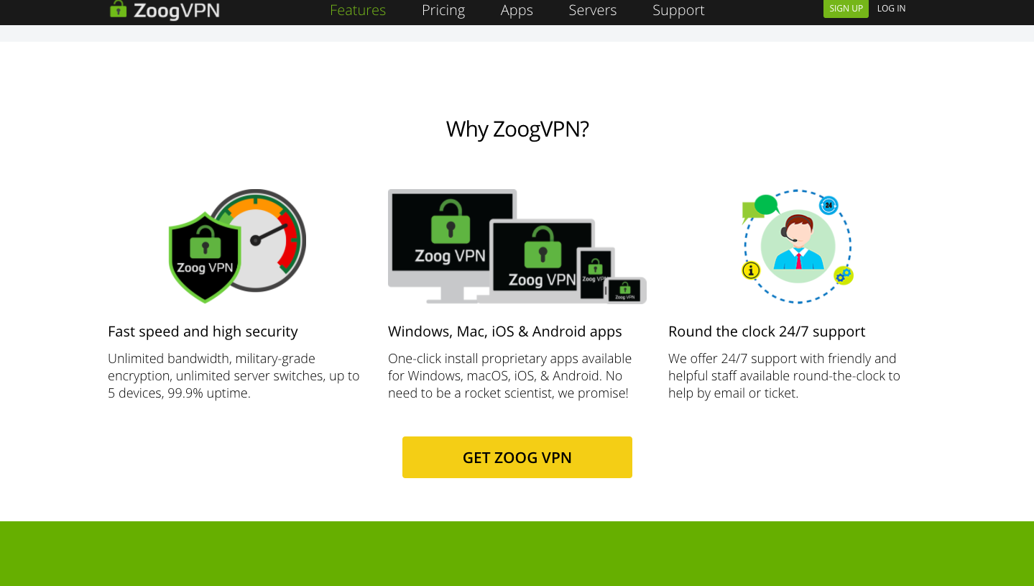The image size is (1034, 586).
Task: Click the ZoogVPN padlock logo icon
Action: (118, 9)
